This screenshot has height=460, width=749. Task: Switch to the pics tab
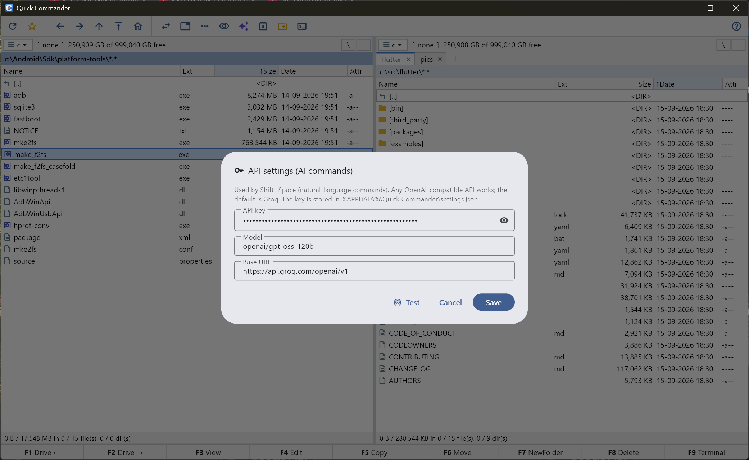click(x=427, y=59)
